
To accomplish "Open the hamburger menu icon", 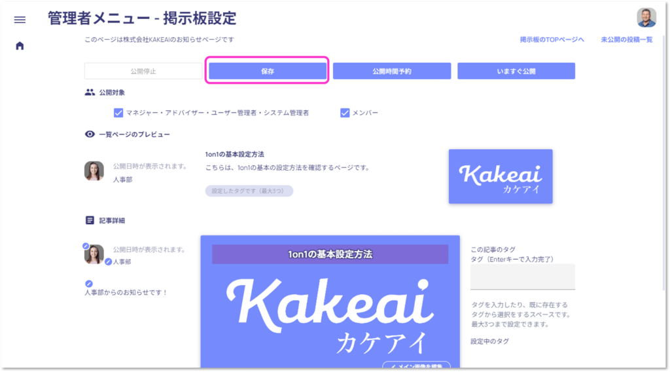I will tap(20, 20).
